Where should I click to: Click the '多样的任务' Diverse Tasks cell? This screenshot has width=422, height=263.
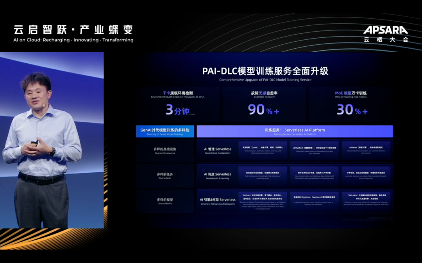[165, 176]
